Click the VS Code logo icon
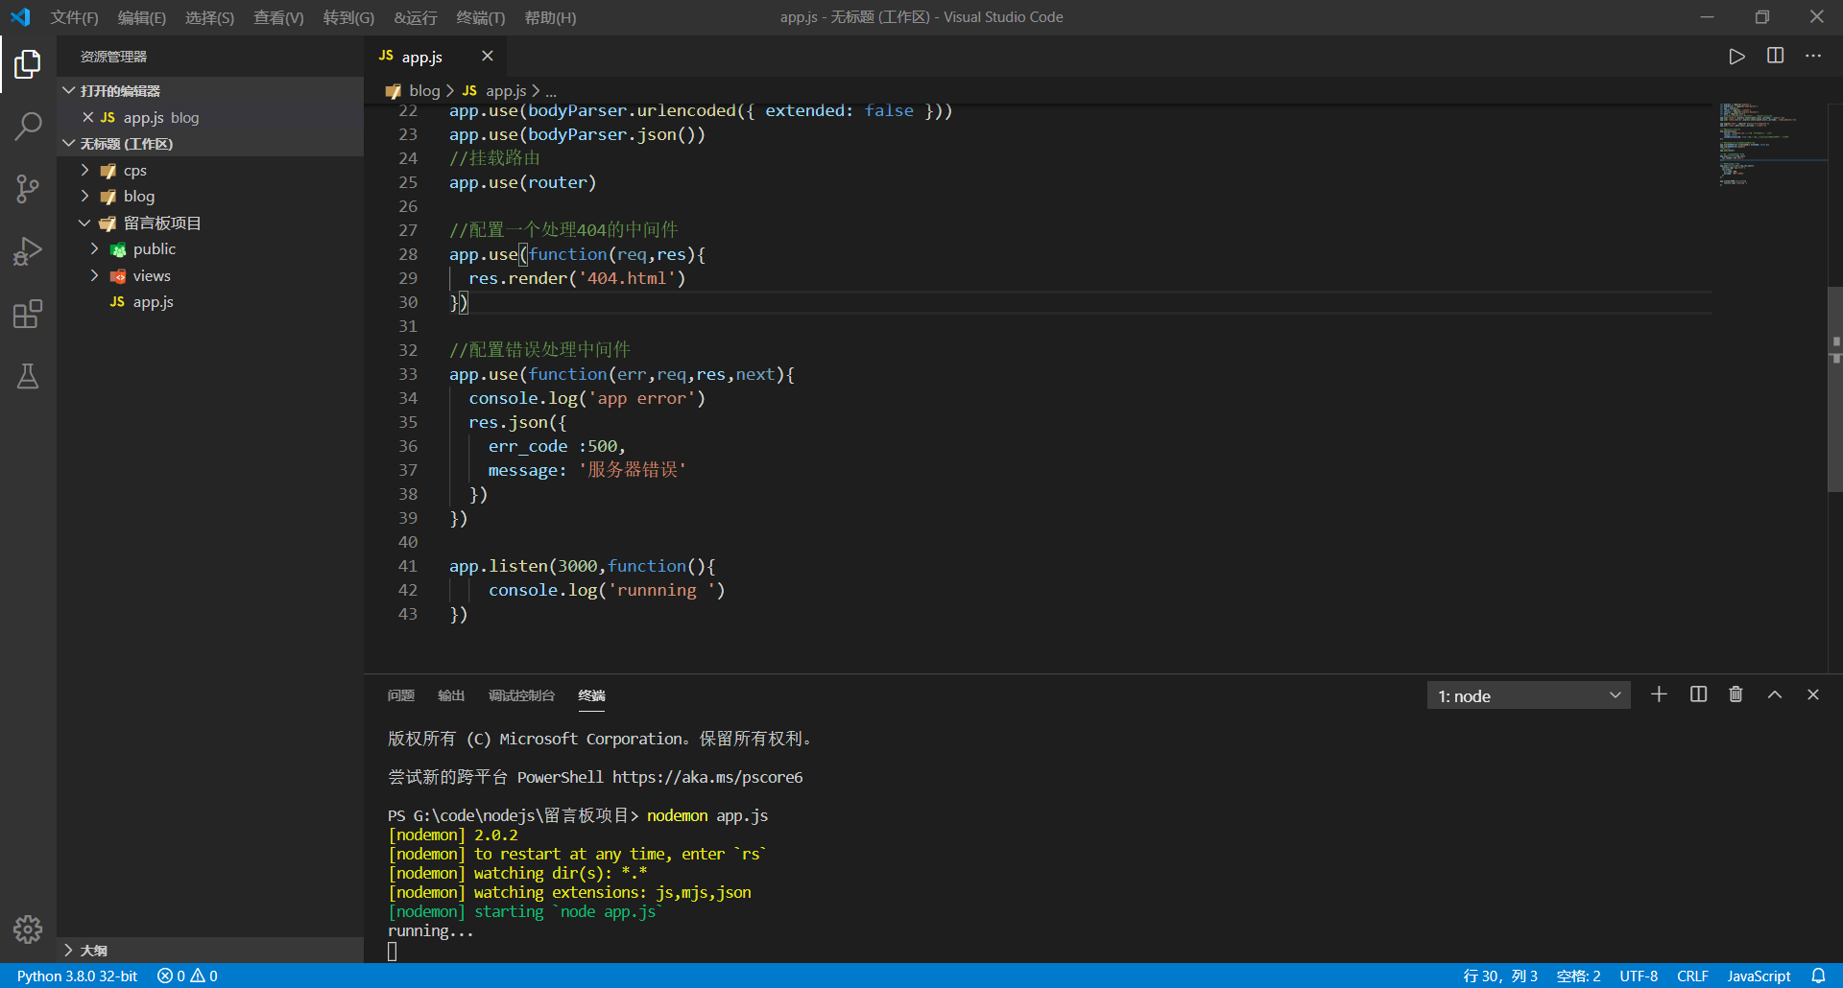 [x=20, y=17]
